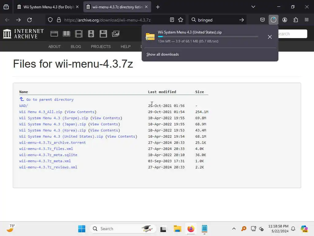Click download progress bar

(208, 37)
